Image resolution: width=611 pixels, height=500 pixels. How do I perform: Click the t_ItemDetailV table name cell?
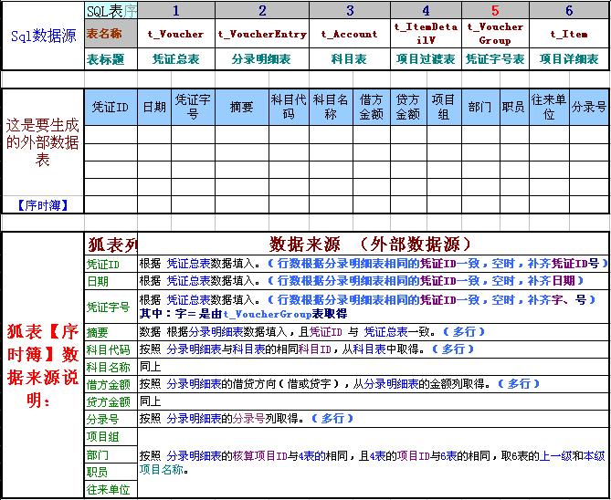(x=426, y=34)
